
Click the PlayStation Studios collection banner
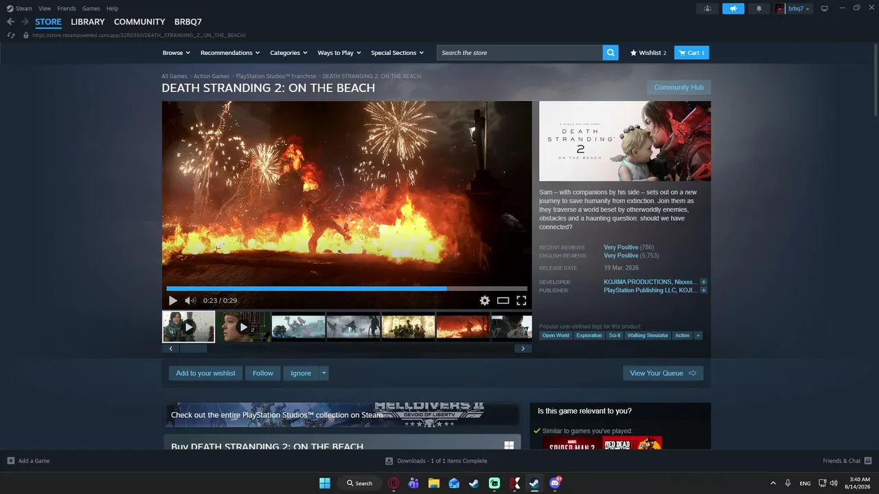(x=342, y=414)
